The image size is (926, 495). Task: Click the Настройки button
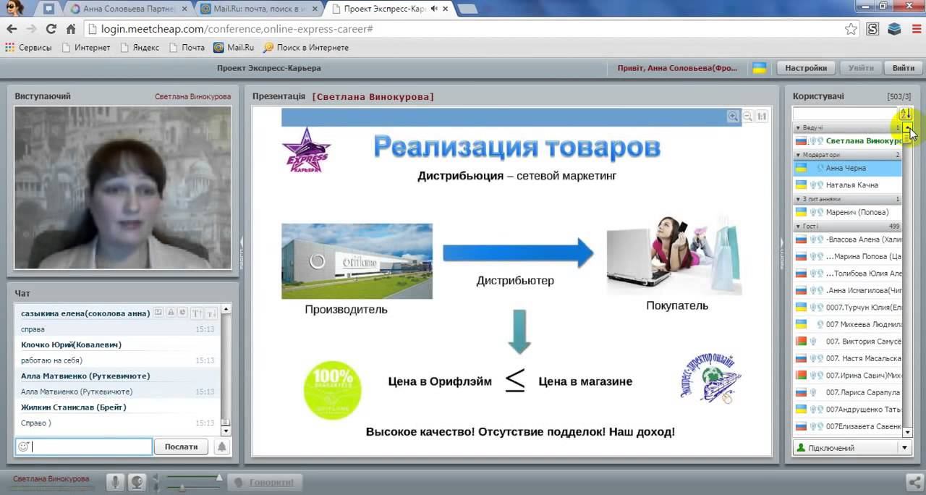click(806, 68)
